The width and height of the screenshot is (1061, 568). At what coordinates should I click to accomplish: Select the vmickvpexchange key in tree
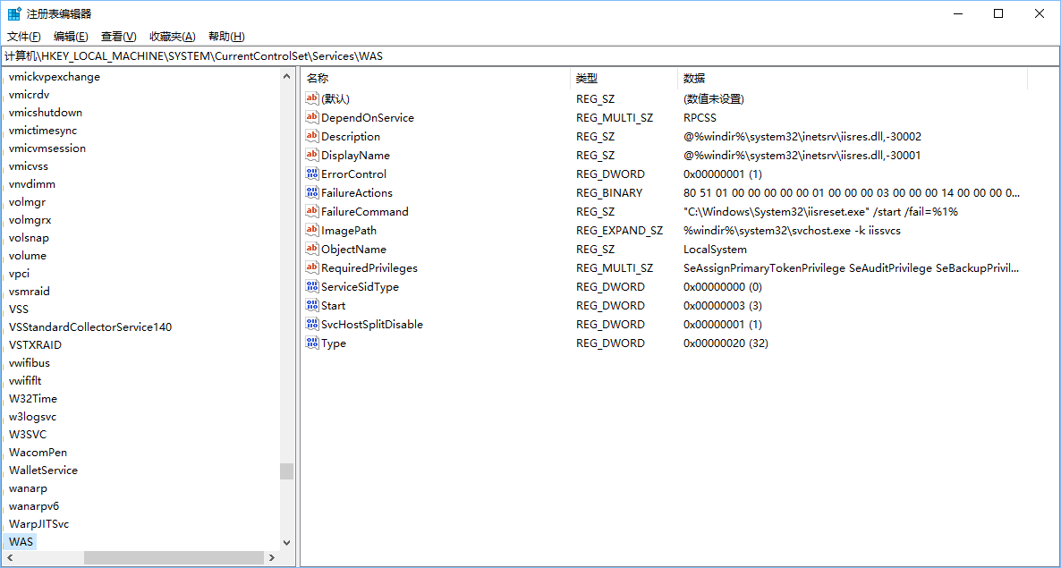(55, 77)
